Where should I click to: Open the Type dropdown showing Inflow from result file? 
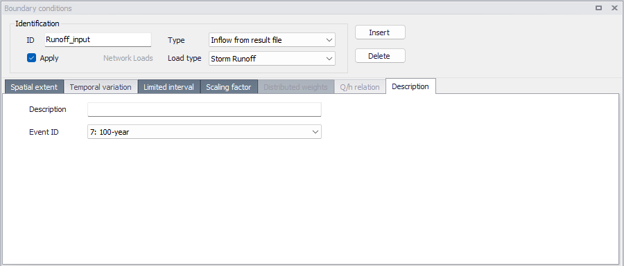tap(272, 40)
